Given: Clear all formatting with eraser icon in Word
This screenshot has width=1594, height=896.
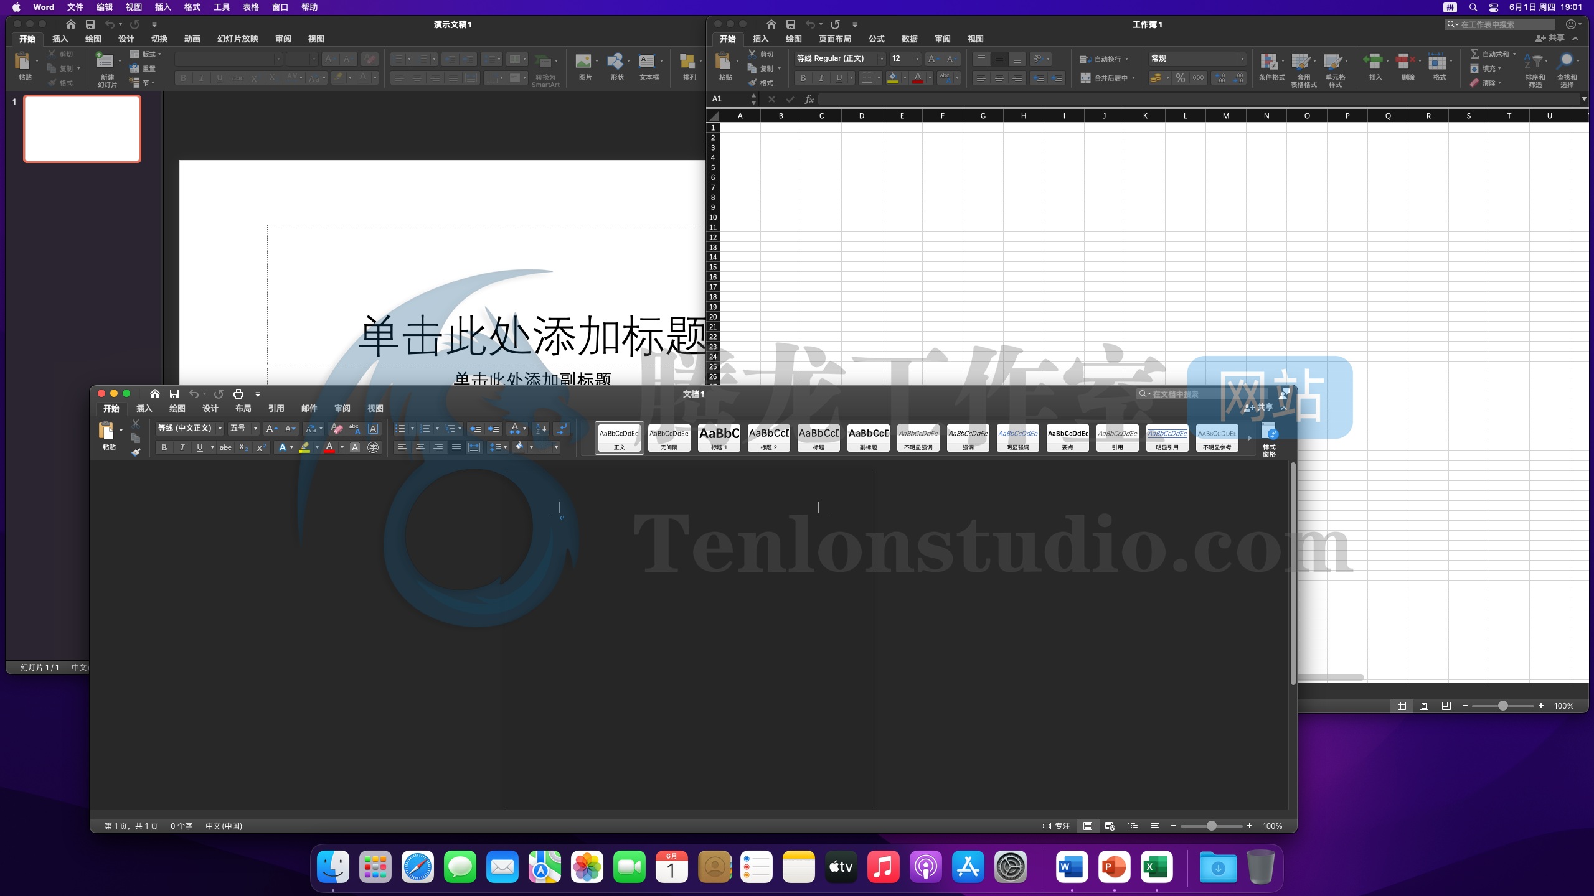Looking at the screenshot, I should tap(337, 429).
